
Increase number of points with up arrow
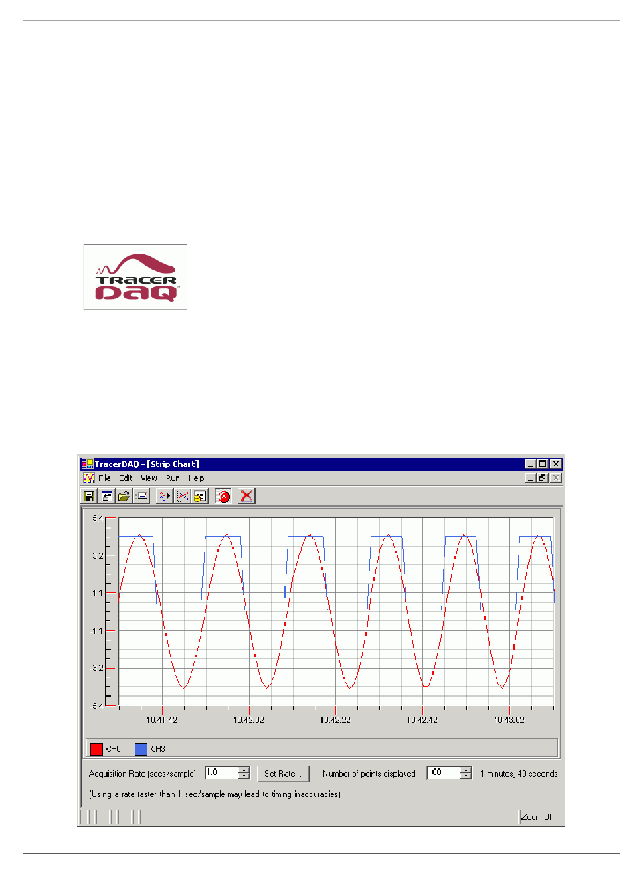[466, 770]
